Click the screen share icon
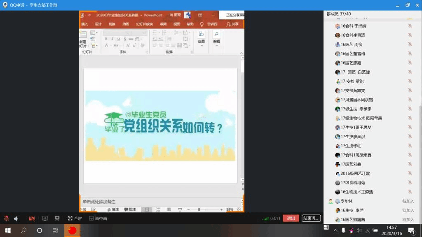This screenshot has height=237, width=422. tap(45, 218)
